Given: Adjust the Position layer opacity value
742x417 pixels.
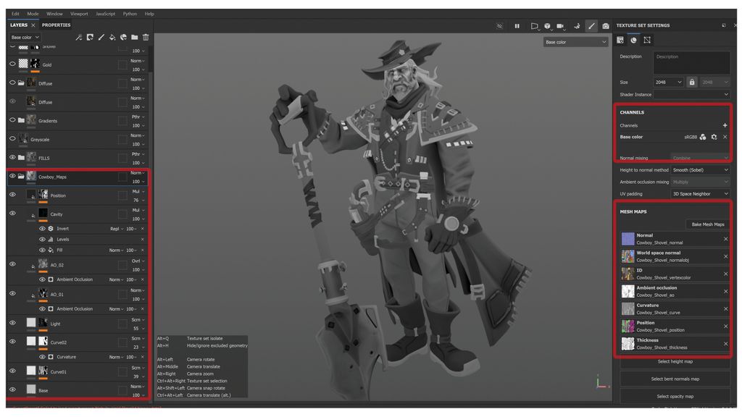Looking at the screenshot, I should [x=135, y=200].
